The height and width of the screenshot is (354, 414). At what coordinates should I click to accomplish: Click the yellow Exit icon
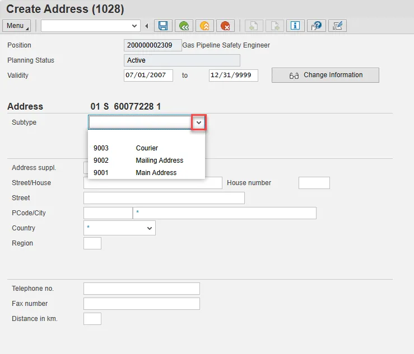204,26
